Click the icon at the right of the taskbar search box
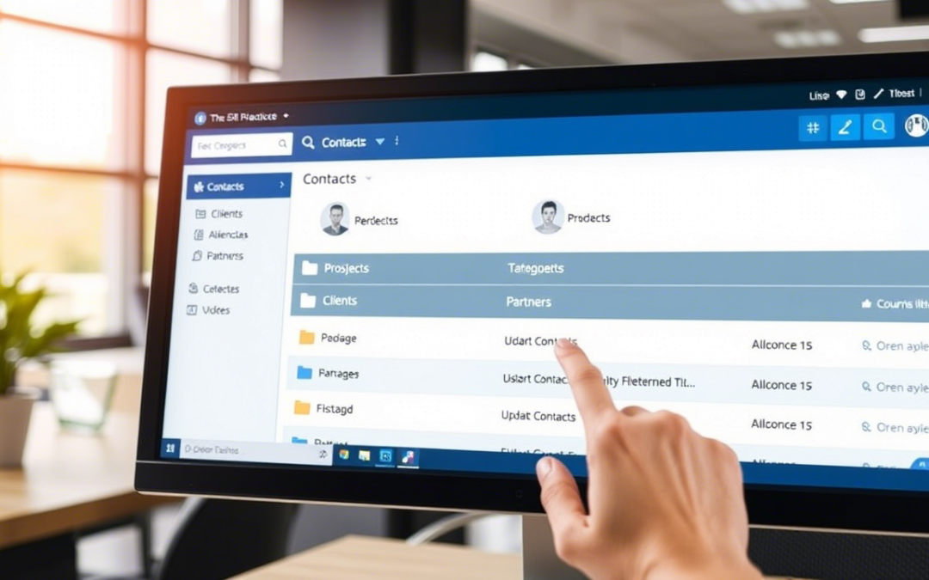The image size is (929, 580). click(x=323, y=454)
